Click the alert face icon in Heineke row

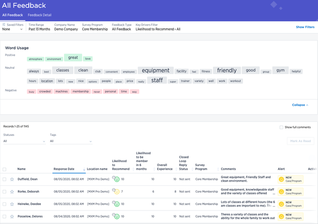[281, 204]
